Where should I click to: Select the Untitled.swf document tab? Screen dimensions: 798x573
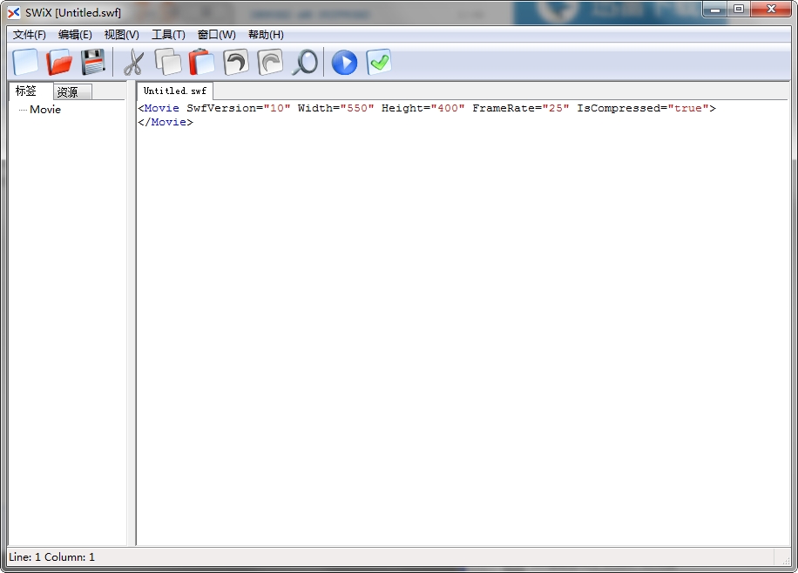pos(174,91)
